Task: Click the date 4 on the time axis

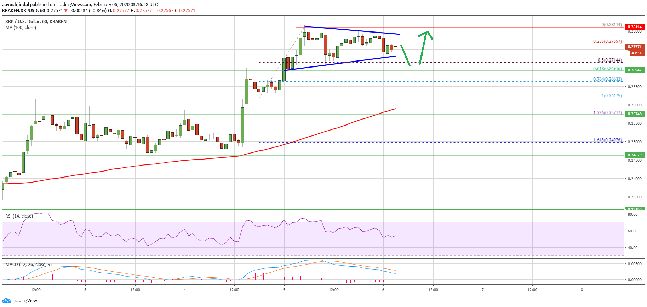Action: [185, 290]
